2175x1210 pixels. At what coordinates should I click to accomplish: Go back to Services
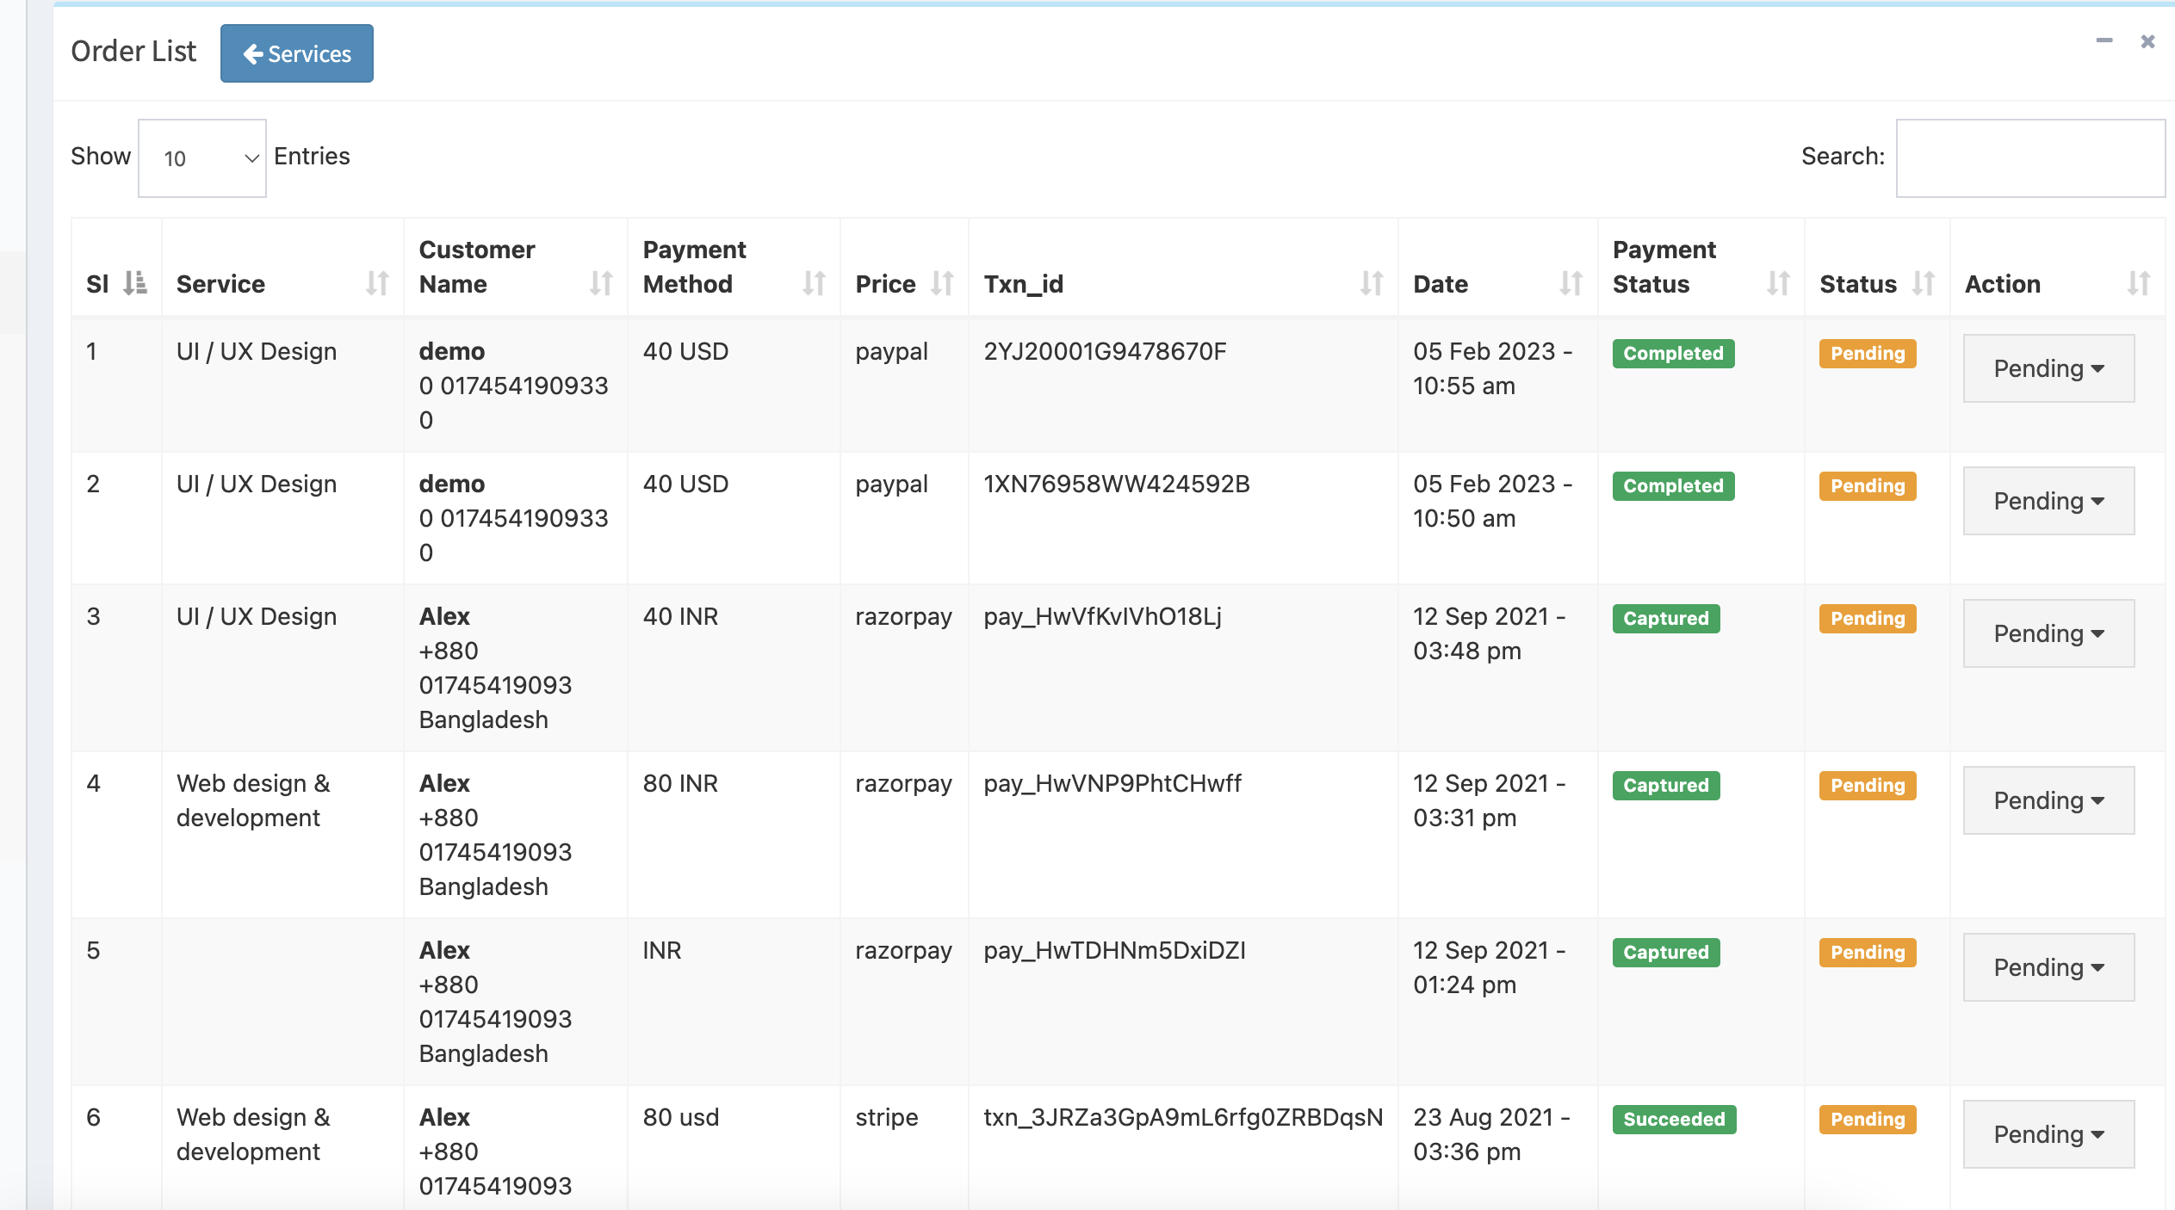coord(297,53)
